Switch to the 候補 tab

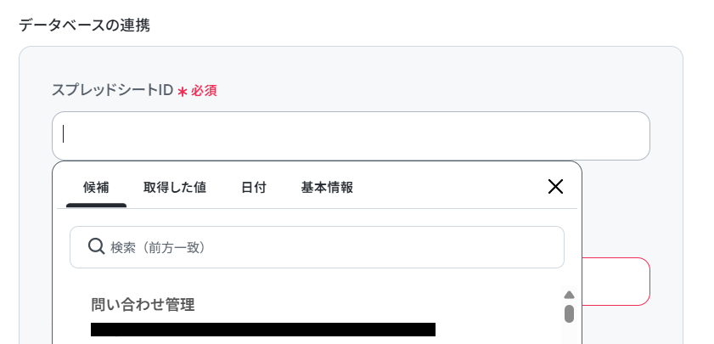pyautogui.click(x=96, y=187)
